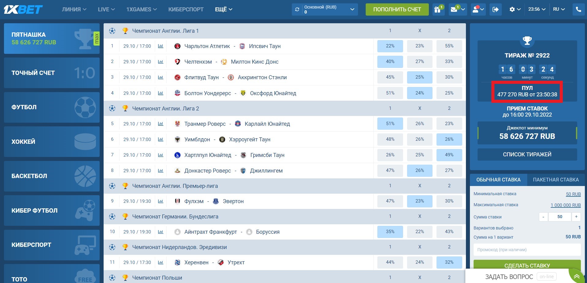Toggle 51% home win for Tranmere Rovers
The width and height of the screenshot is (587, 283).
390,124
